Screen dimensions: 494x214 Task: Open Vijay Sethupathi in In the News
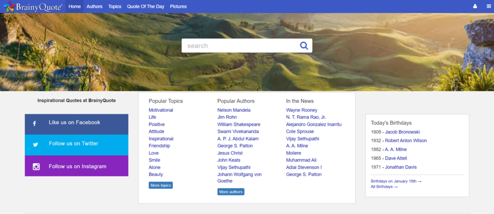pyautogui.click(x=302, y=138)
